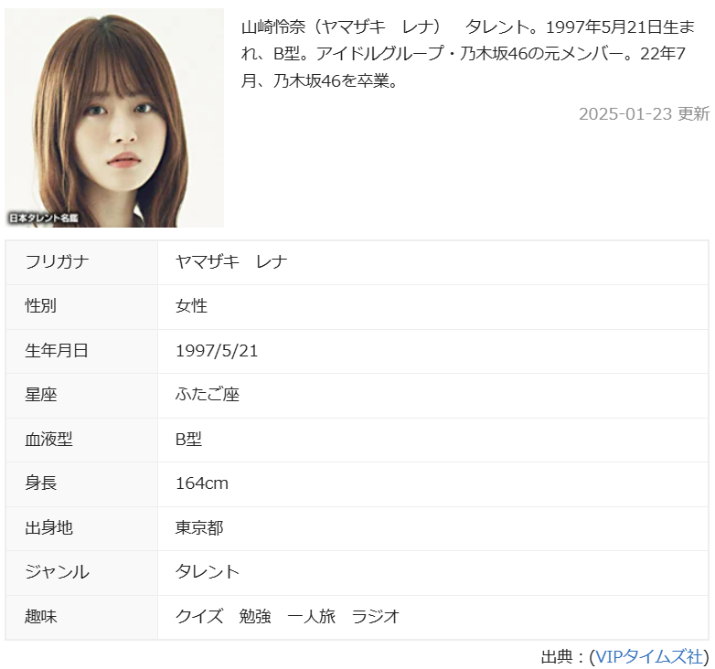Screen dimensions: 715x669
Task: Click the hobby word 勉強
Action: (x=255, y=617)
